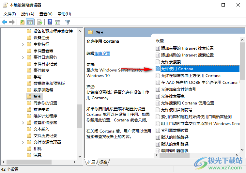Click the 允许搜索要点 policy icon
This screenshot has width=246, height=173.
pyautogui.click(x=158, y=96)
